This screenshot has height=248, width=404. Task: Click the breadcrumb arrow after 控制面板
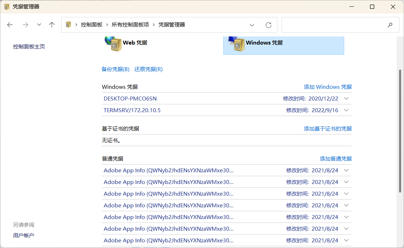point(107,25)
